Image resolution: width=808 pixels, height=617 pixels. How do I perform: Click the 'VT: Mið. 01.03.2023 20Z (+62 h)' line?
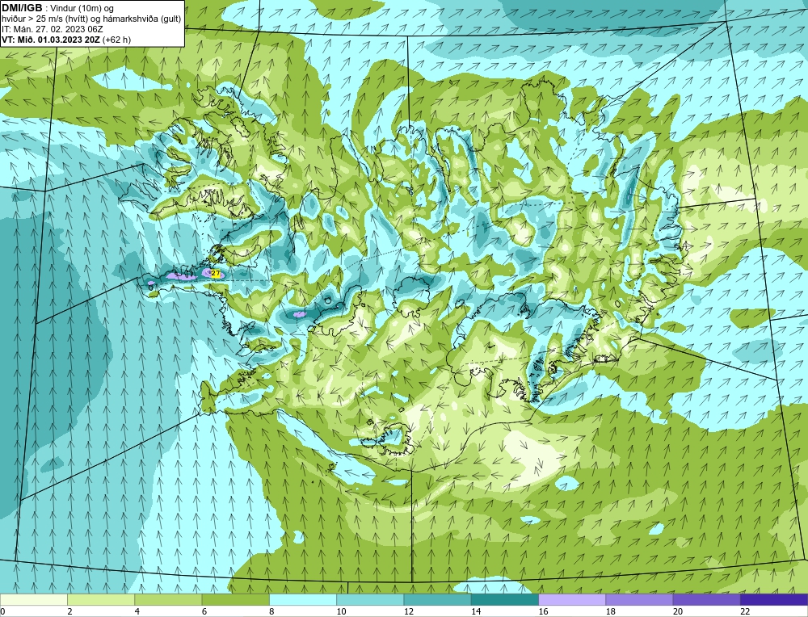click(x=66, y=40)
